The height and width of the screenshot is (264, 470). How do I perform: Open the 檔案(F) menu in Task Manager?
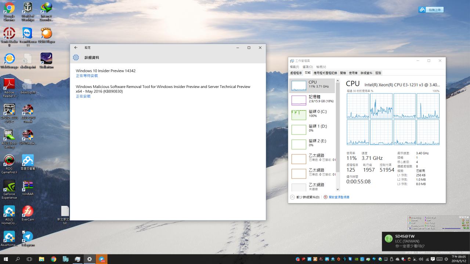(x=294, y=67)
